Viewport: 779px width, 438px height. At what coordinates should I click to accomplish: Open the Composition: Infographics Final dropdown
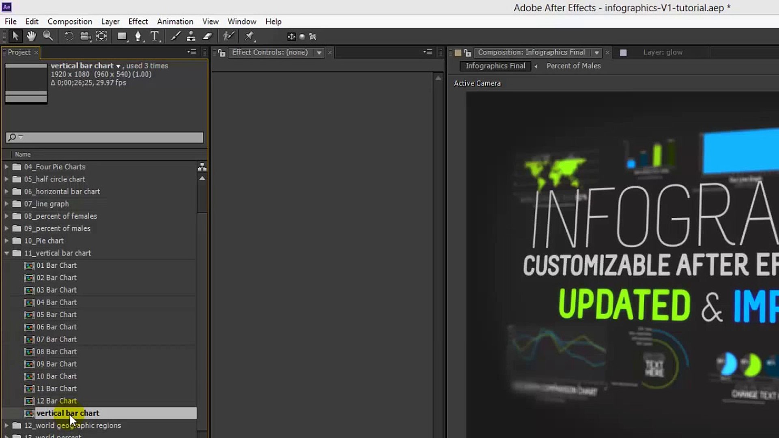[596, 53]
